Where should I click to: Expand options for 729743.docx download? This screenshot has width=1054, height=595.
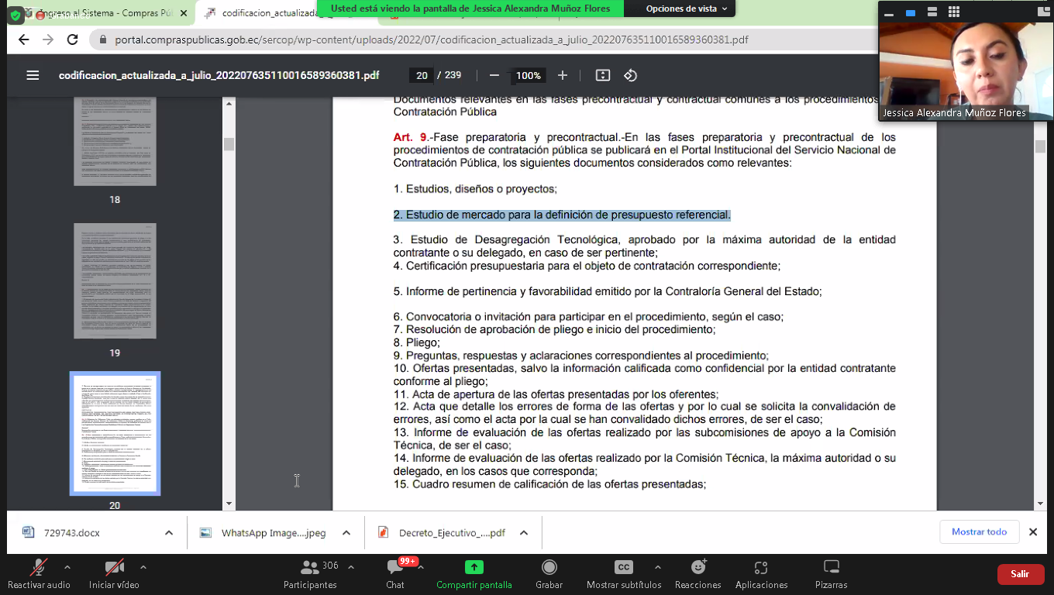169,533
